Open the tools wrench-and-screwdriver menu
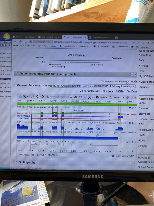 coord(90,97)
